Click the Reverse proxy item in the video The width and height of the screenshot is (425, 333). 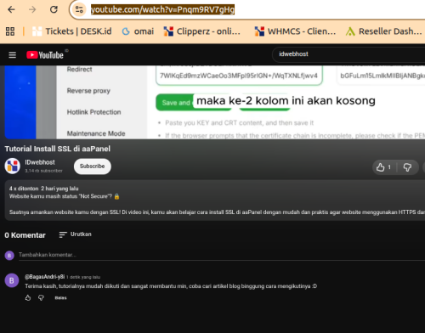coord(88,91)
